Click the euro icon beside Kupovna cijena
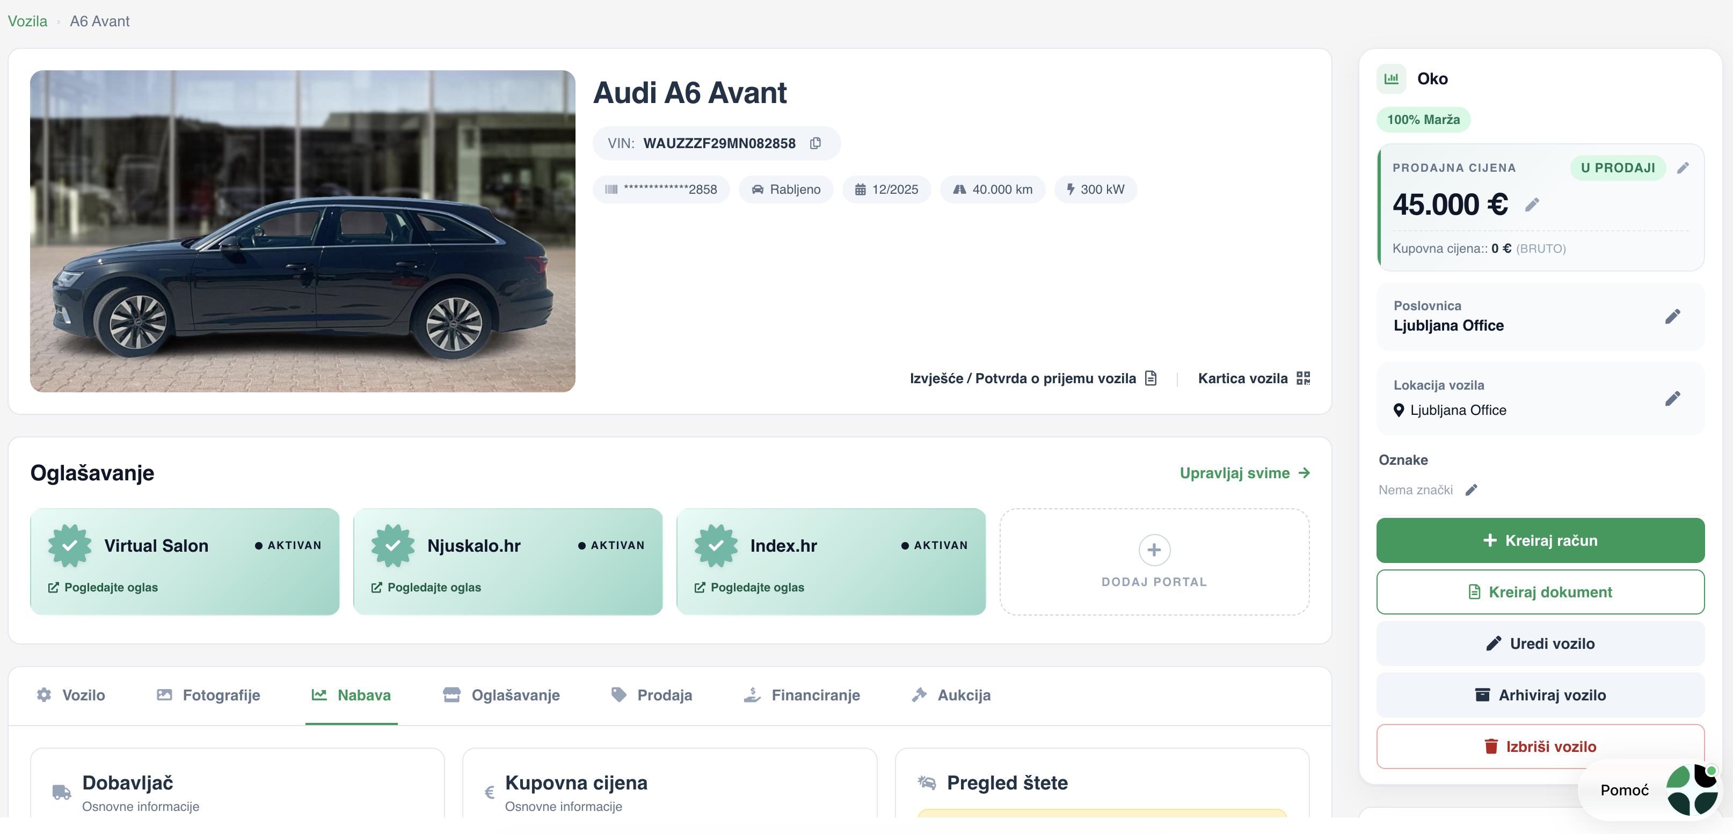1733x834 pixels. pos(490,792)
